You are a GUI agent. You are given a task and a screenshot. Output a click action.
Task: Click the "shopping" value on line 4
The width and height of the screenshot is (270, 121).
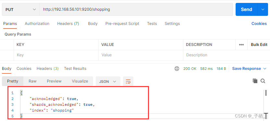(62, 110)
